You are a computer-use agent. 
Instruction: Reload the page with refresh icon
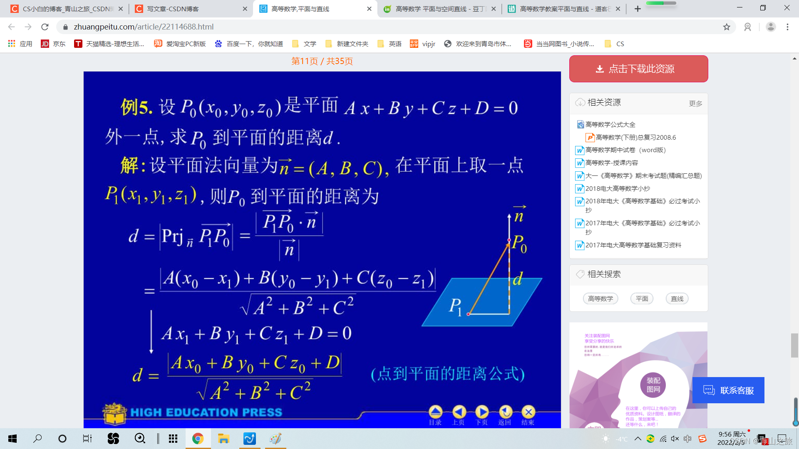(45, 27)
